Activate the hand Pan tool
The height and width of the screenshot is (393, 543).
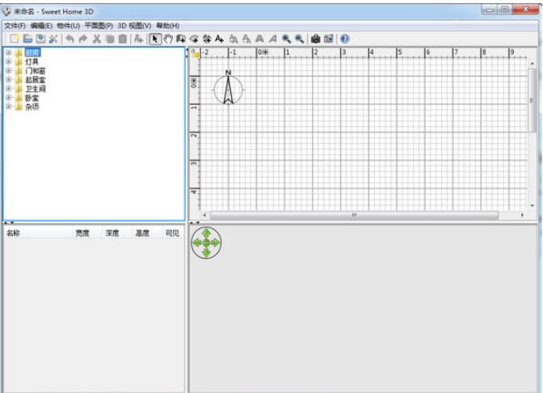point(168,38)
